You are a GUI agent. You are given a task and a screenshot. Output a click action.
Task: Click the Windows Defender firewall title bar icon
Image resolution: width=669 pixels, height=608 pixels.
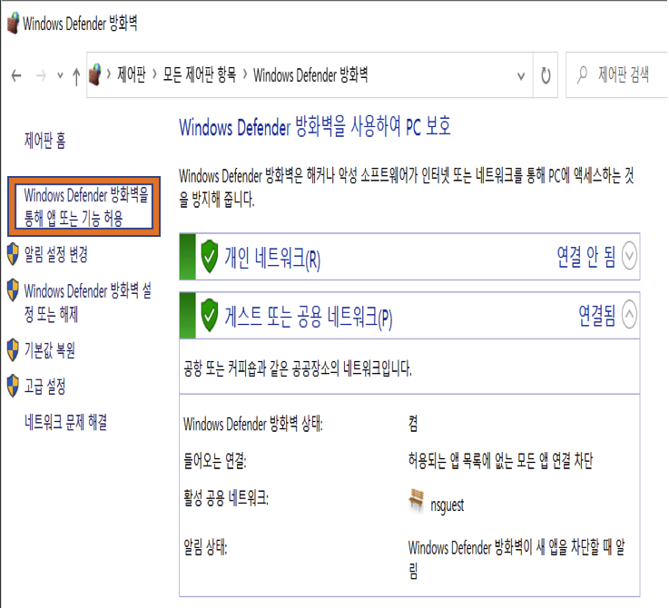(x=14, y=23)
